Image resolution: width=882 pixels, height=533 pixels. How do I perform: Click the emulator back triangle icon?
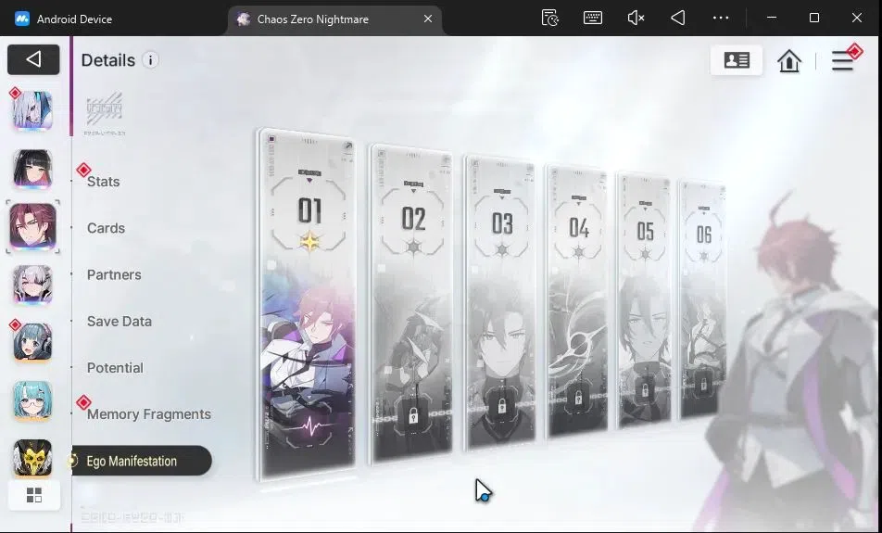678,18
